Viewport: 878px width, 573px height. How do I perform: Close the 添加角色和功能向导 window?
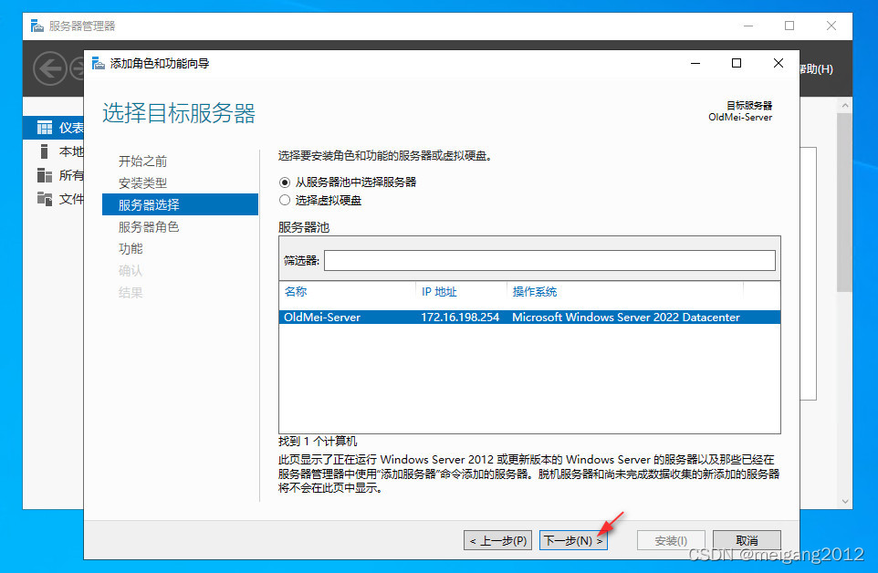(x=779, y=63)
